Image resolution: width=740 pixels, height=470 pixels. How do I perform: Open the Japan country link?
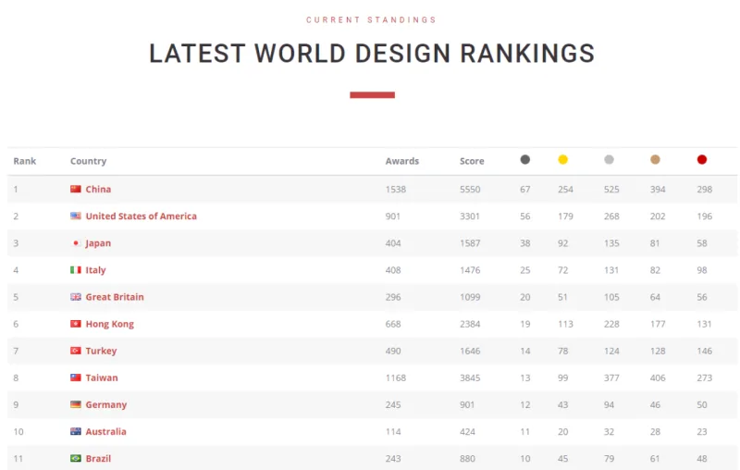pyautogui.click(x=98, y=243)
